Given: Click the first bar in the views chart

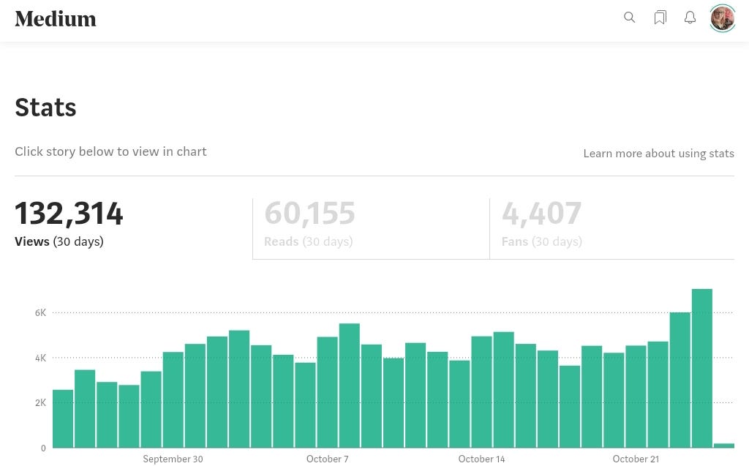Looking at the screenshot, I should (x=63, y=418).
